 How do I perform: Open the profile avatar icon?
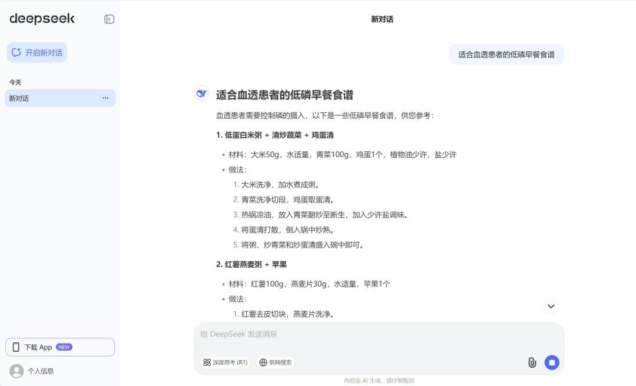pos(16,371)
